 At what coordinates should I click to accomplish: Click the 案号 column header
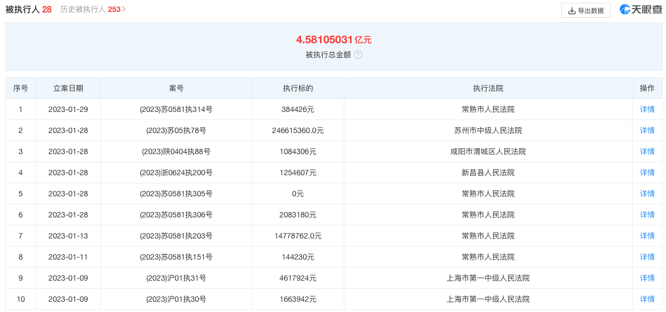176,88
